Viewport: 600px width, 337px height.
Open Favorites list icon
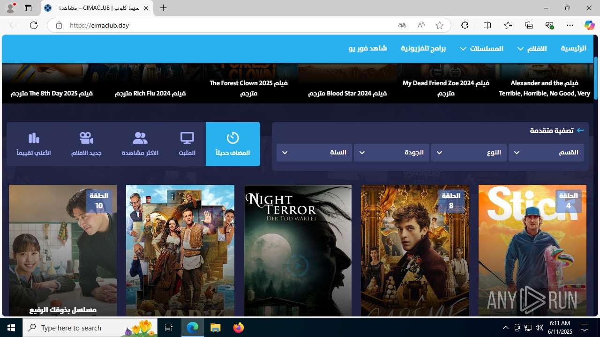click(508, 25)
